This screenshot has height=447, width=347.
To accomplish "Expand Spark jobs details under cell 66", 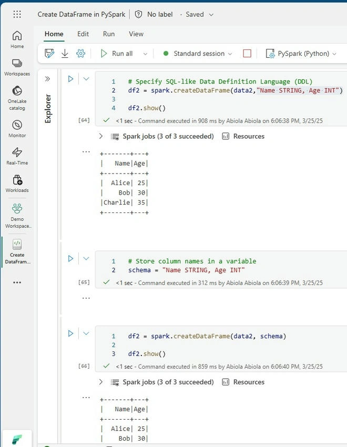I will tap(100, 382).
